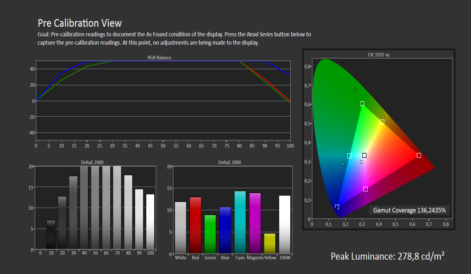Viewport: 471px width, 274px height.
Task: Click the Gamut Coverage 136,2435% label
Action: point(409,210)
